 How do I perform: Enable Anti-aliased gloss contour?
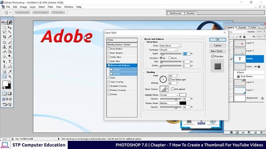(172, 89)
